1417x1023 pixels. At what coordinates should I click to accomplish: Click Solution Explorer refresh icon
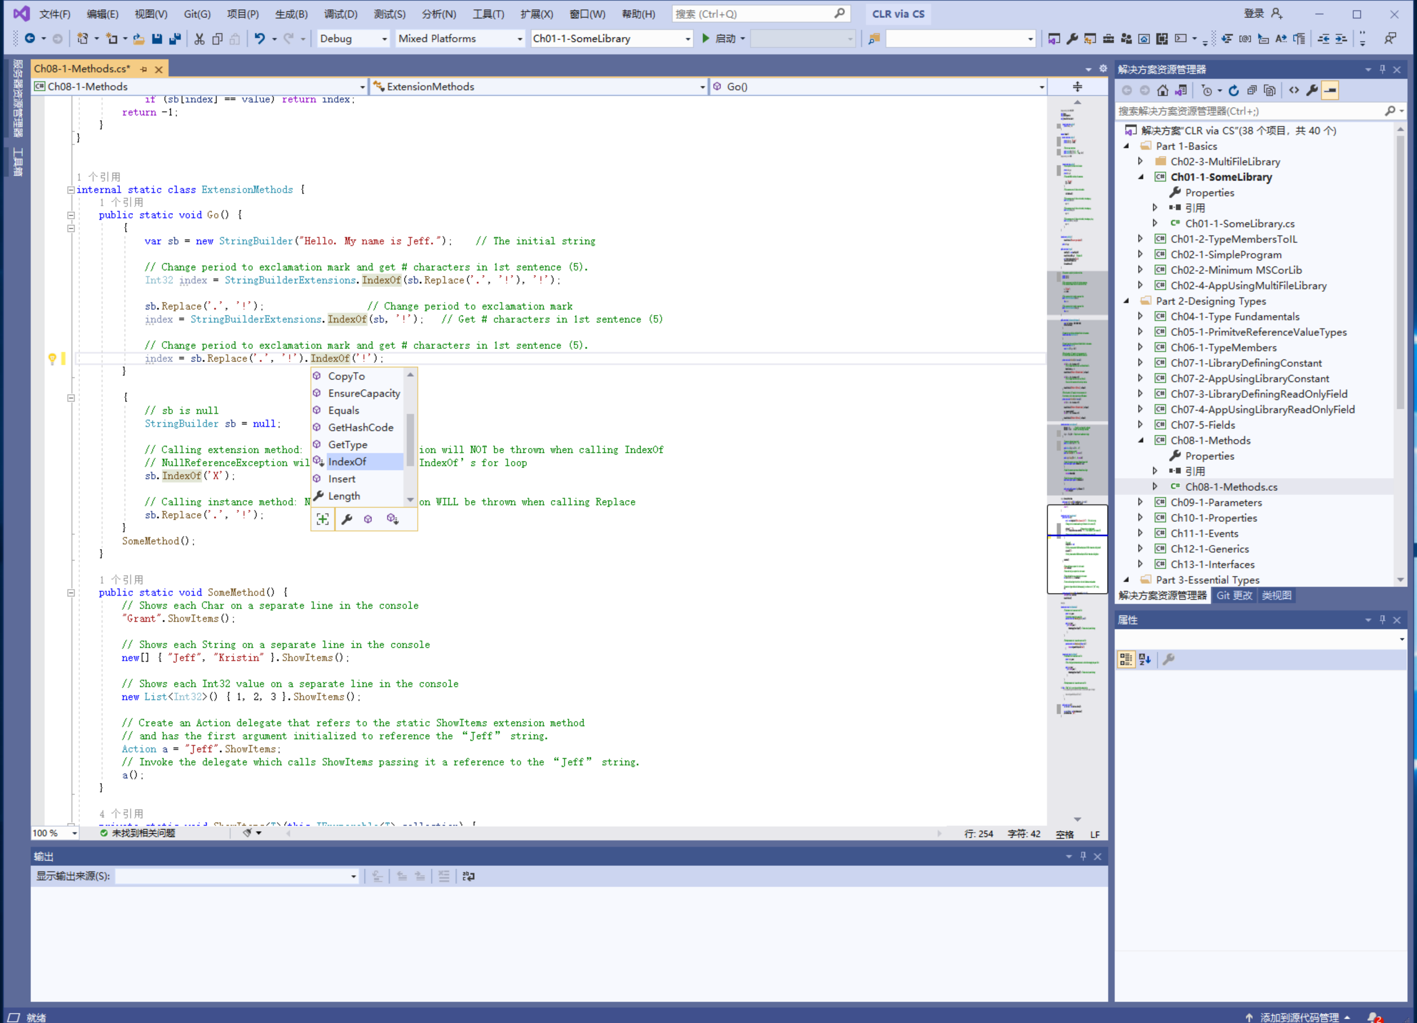[1233, 91]
